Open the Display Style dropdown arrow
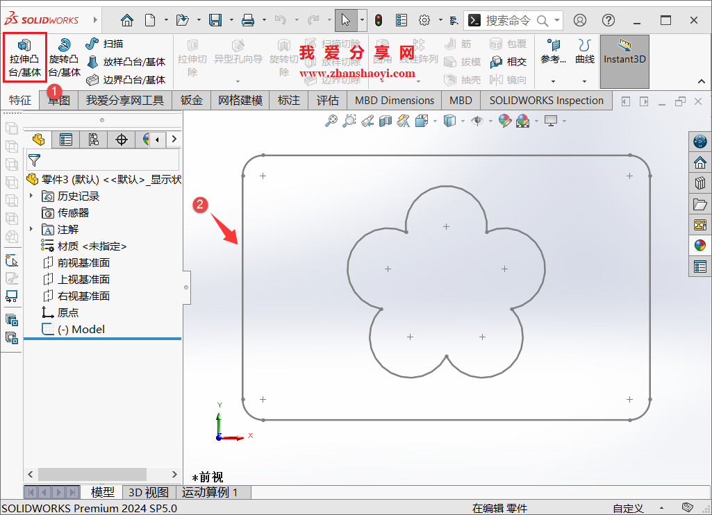 [463, 121]
